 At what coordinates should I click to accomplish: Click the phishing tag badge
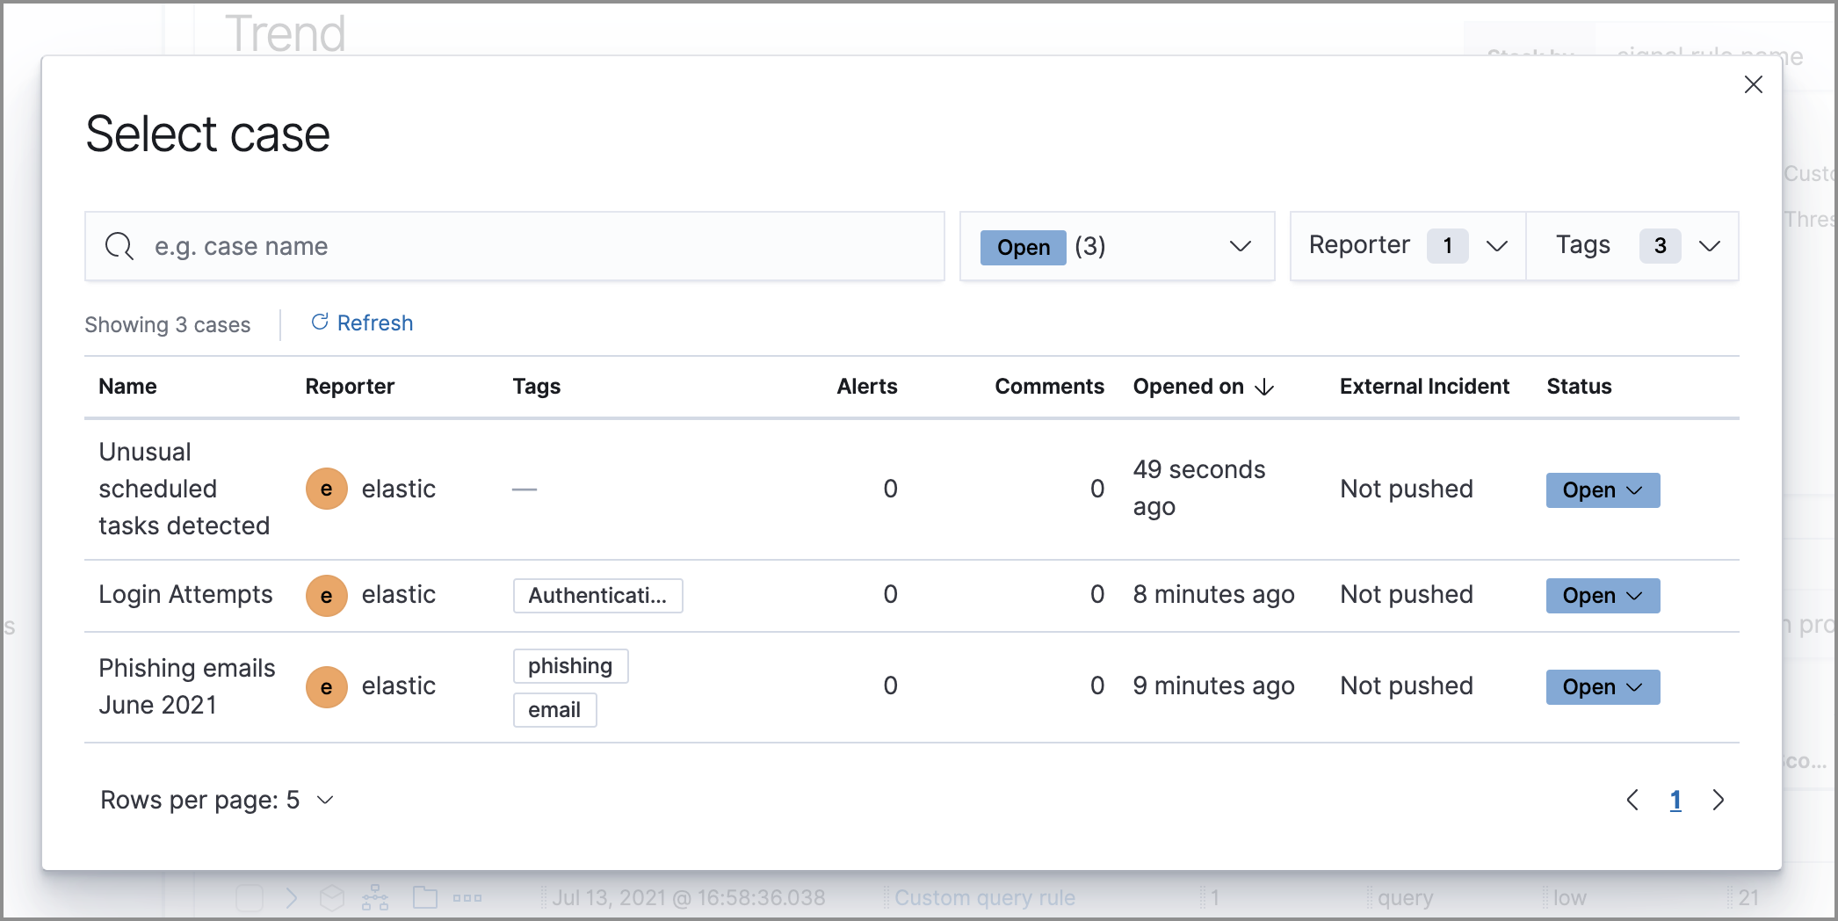570,665
